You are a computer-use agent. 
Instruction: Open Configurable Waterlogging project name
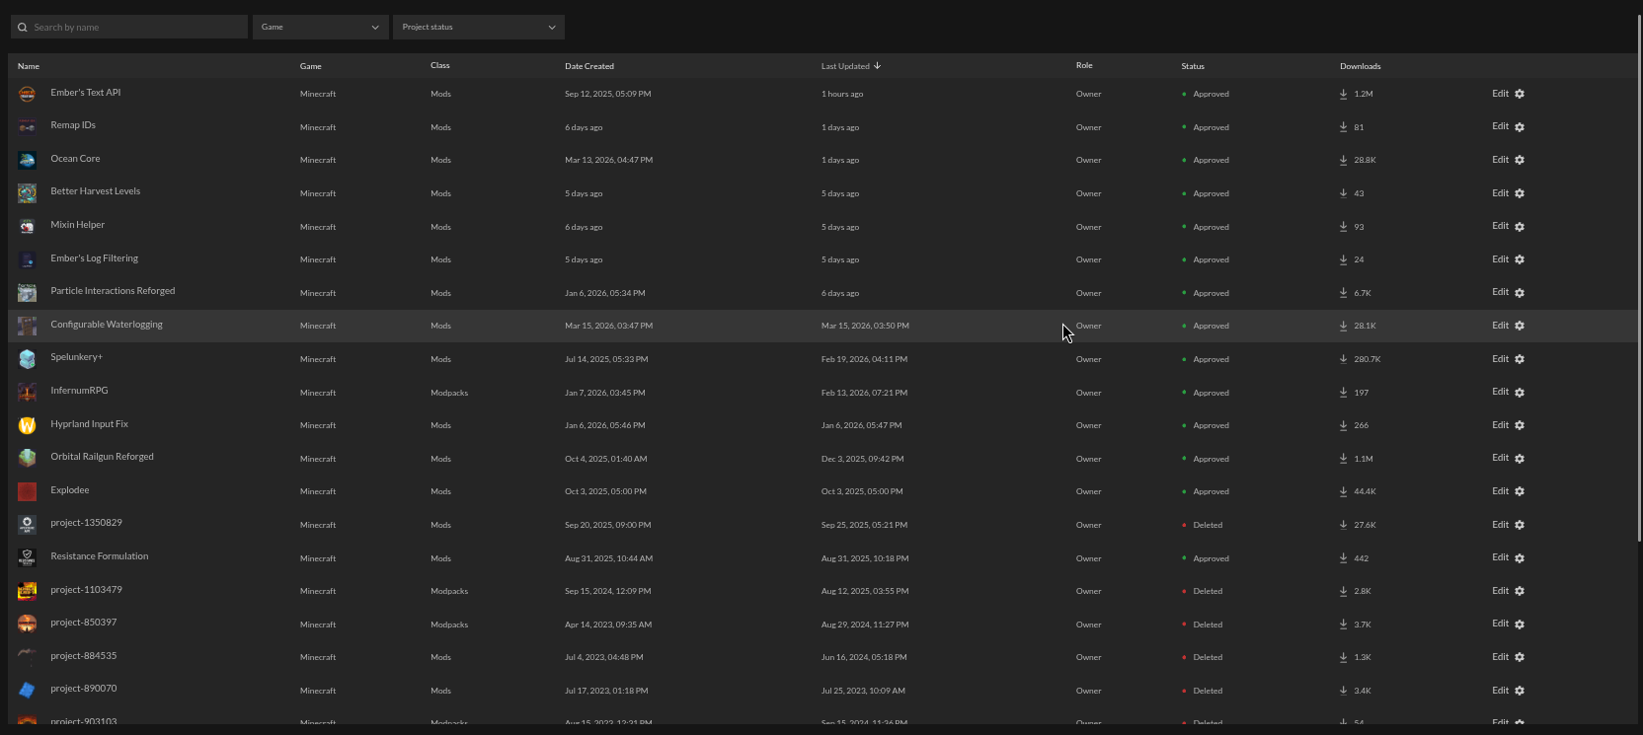(x=107, y=325)
